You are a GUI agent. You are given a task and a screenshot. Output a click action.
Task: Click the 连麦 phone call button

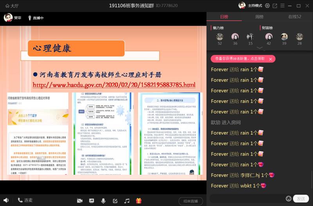(x=25, y=201)
